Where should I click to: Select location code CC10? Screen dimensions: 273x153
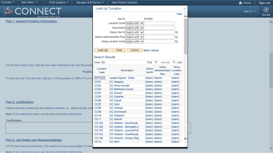coord(98,116)
